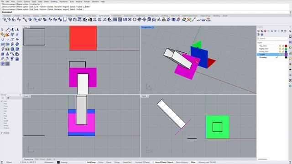The image size is (292, 164).
Task: Click the first surface tool icon in toolbar
Action: (4, 20)
